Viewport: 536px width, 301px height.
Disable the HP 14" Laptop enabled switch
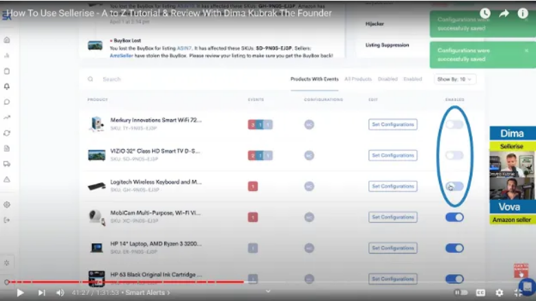(454, 248)
